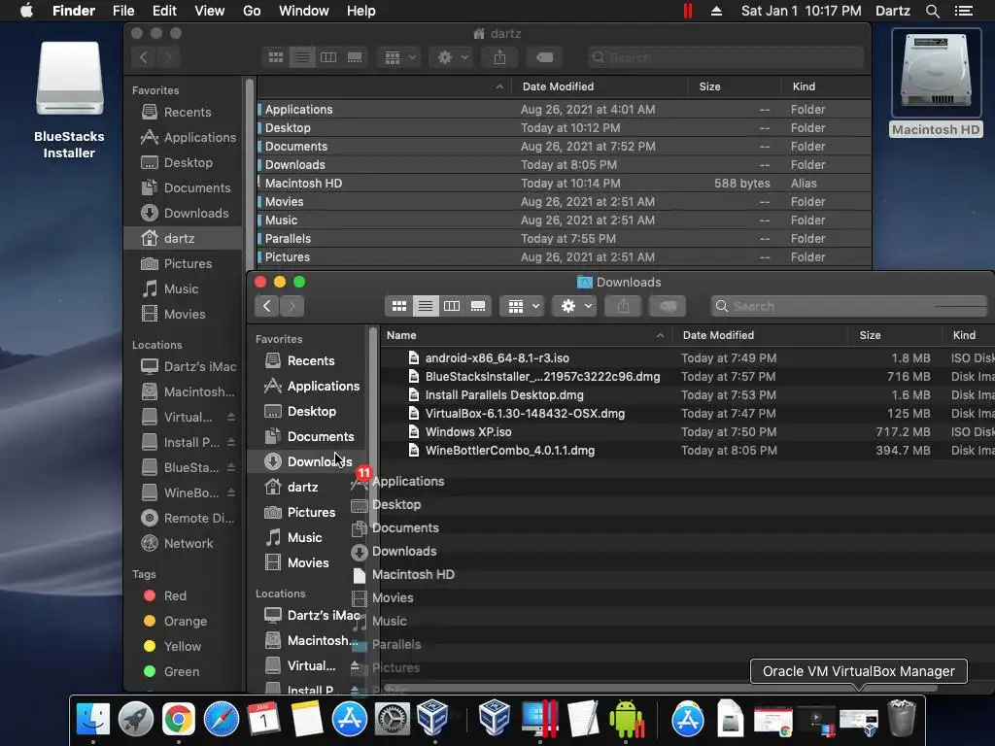Open group-by dropdown in Downloads window
995x746 pixels.
[523, 306]
